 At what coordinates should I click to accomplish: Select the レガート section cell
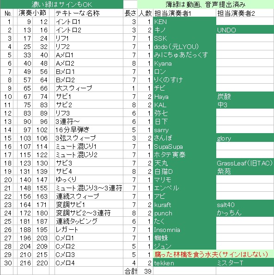[x=89, y=230]
